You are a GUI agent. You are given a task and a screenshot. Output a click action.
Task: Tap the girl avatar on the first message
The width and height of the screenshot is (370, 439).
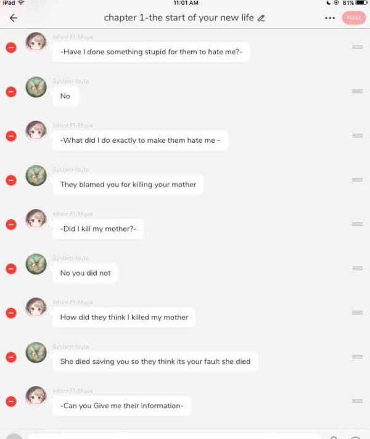[x=36, y=42]
